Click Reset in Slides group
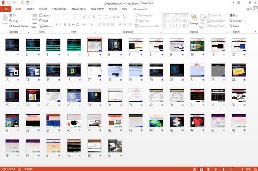 [44, 21]
